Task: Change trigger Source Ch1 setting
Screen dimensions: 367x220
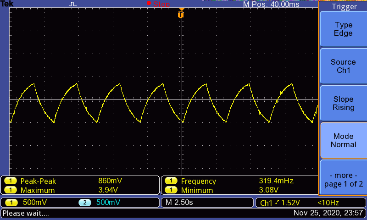Action: coord(343,66)
